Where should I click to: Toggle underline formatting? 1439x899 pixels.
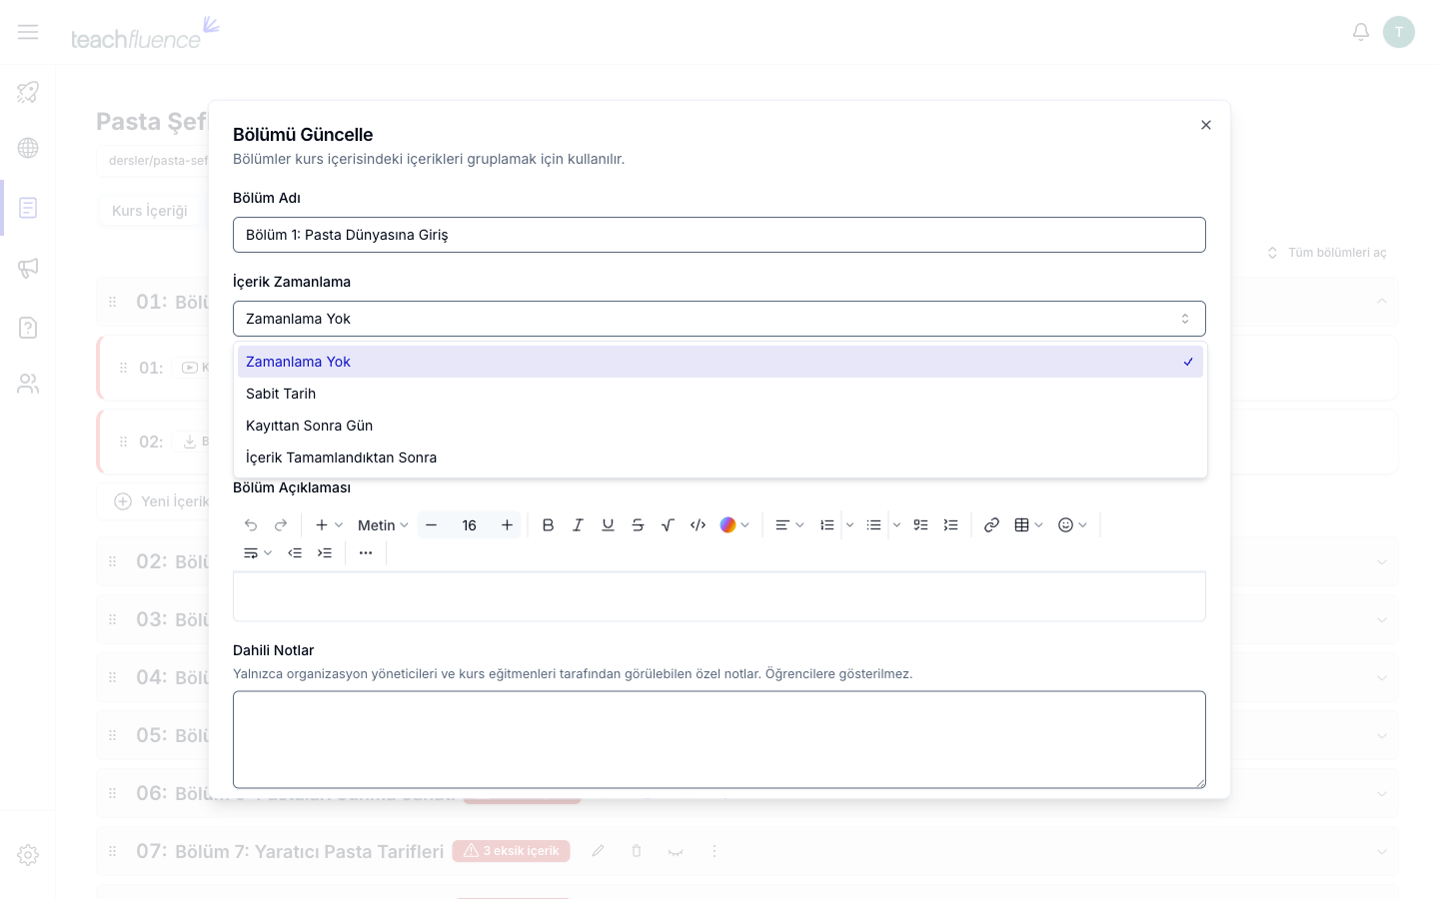click(608, 525)
